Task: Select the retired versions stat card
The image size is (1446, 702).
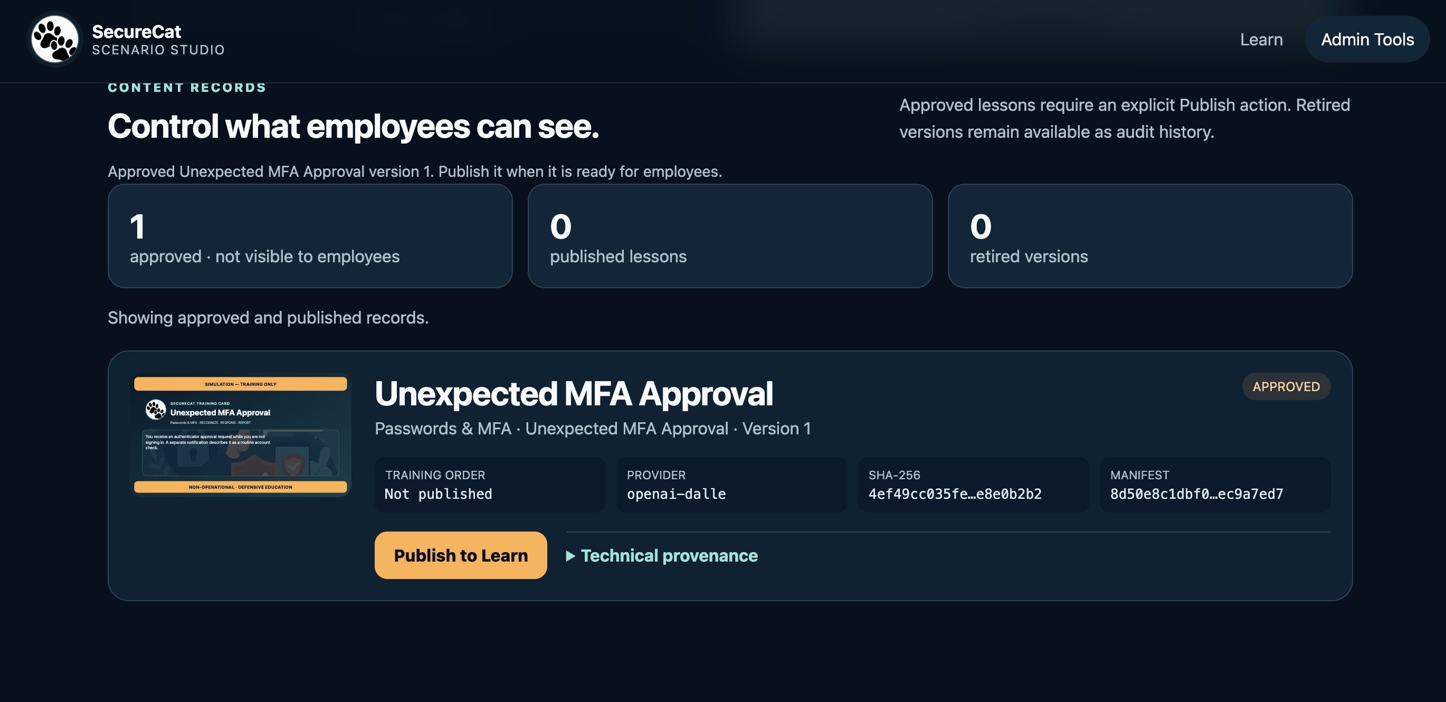Action: coord(1149,236)
